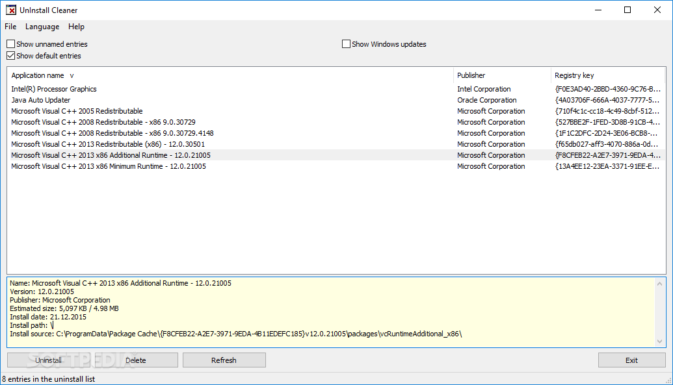
Task: Click registry key starting {1F1C2DFC-2D24
Action: (x=606, y=133)
